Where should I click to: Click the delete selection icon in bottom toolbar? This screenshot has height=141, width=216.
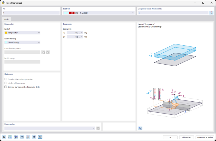28,137
